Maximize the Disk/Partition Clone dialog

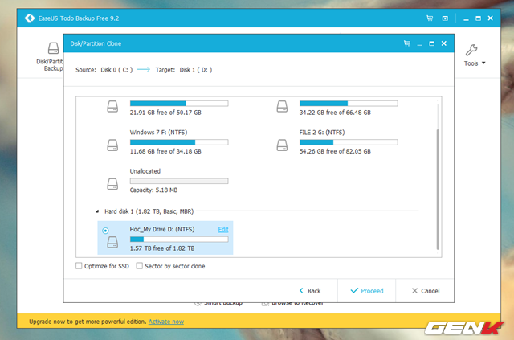tap(432, 43)
